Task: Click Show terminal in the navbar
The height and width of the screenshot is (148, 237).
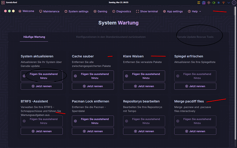Action: [147, 11]
